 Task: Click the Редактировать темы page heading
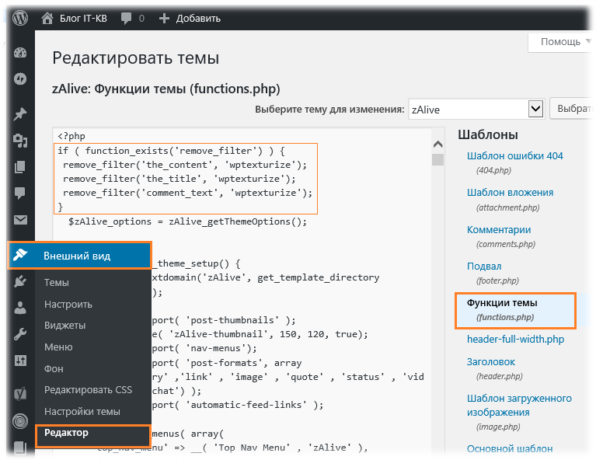coord(136,58)
